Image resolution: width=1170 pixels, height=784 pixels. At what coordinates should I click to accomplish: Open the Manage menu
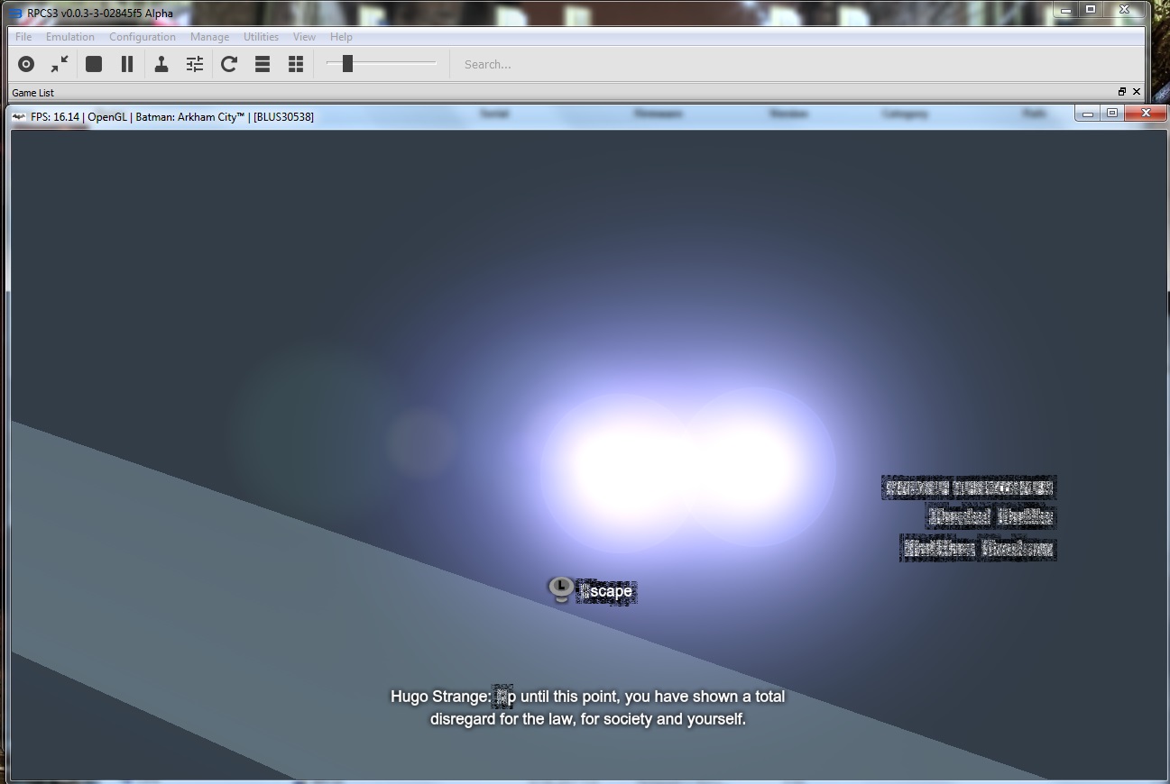pos(209,37)
